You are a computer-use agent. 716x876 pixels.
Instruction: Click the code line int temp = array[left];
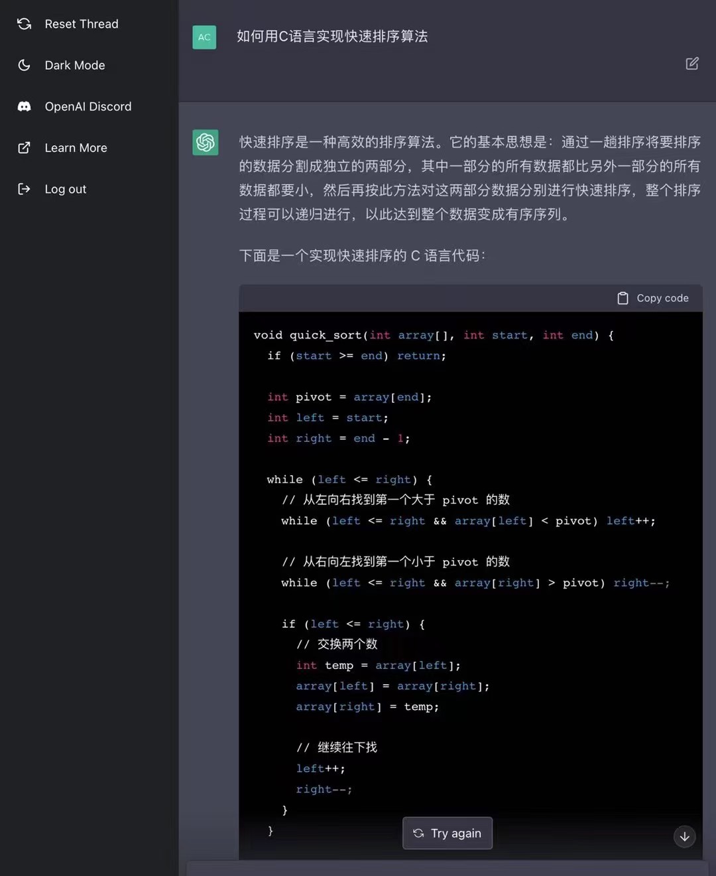point(378,665)
